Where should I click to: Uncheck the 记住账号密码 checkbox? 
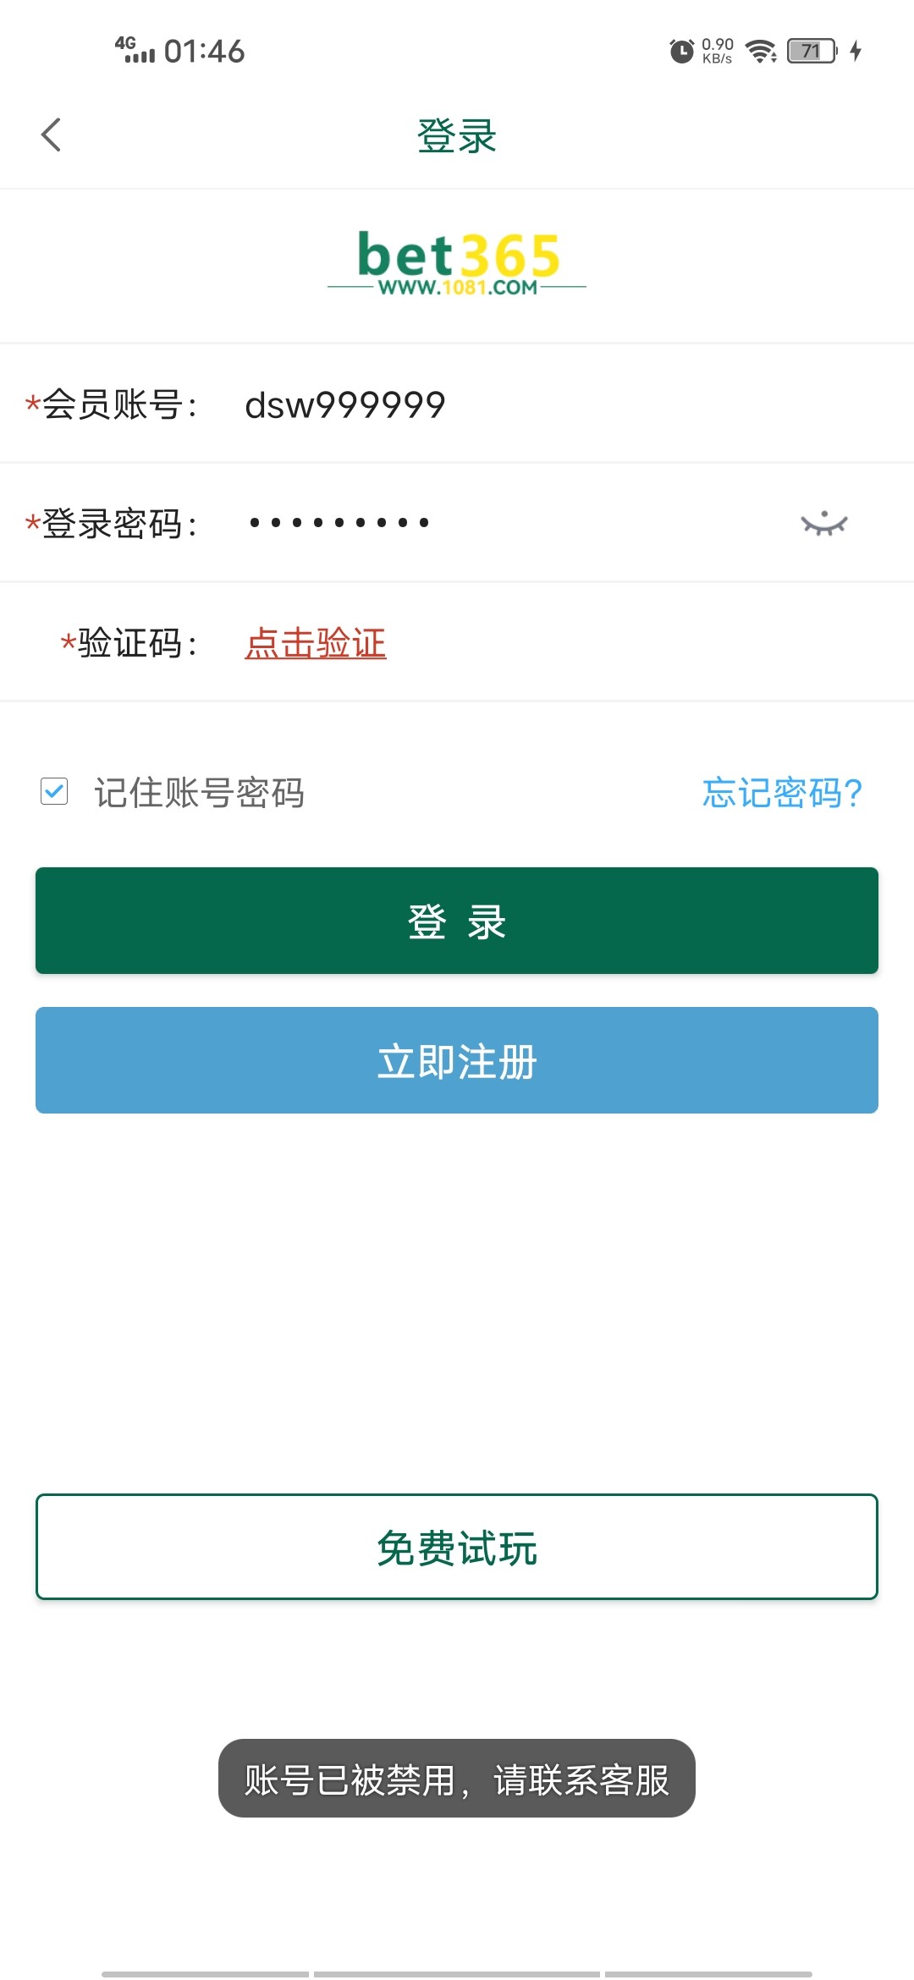point(54,792)
